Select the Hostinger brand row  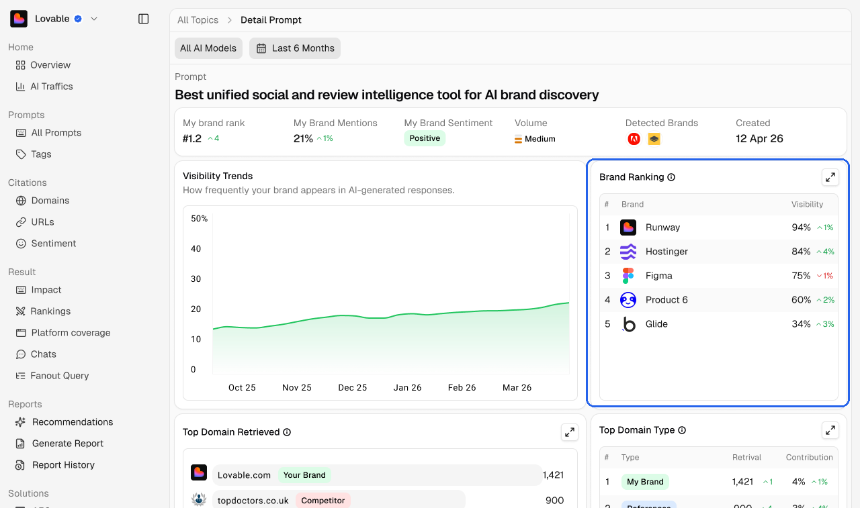pos(719,252)
